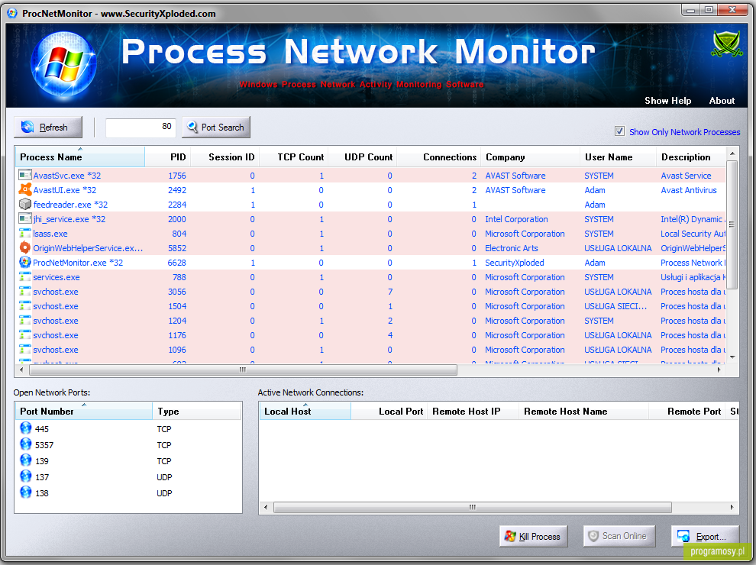
Task: Click the Kill Process button
Action: [533, 536]
